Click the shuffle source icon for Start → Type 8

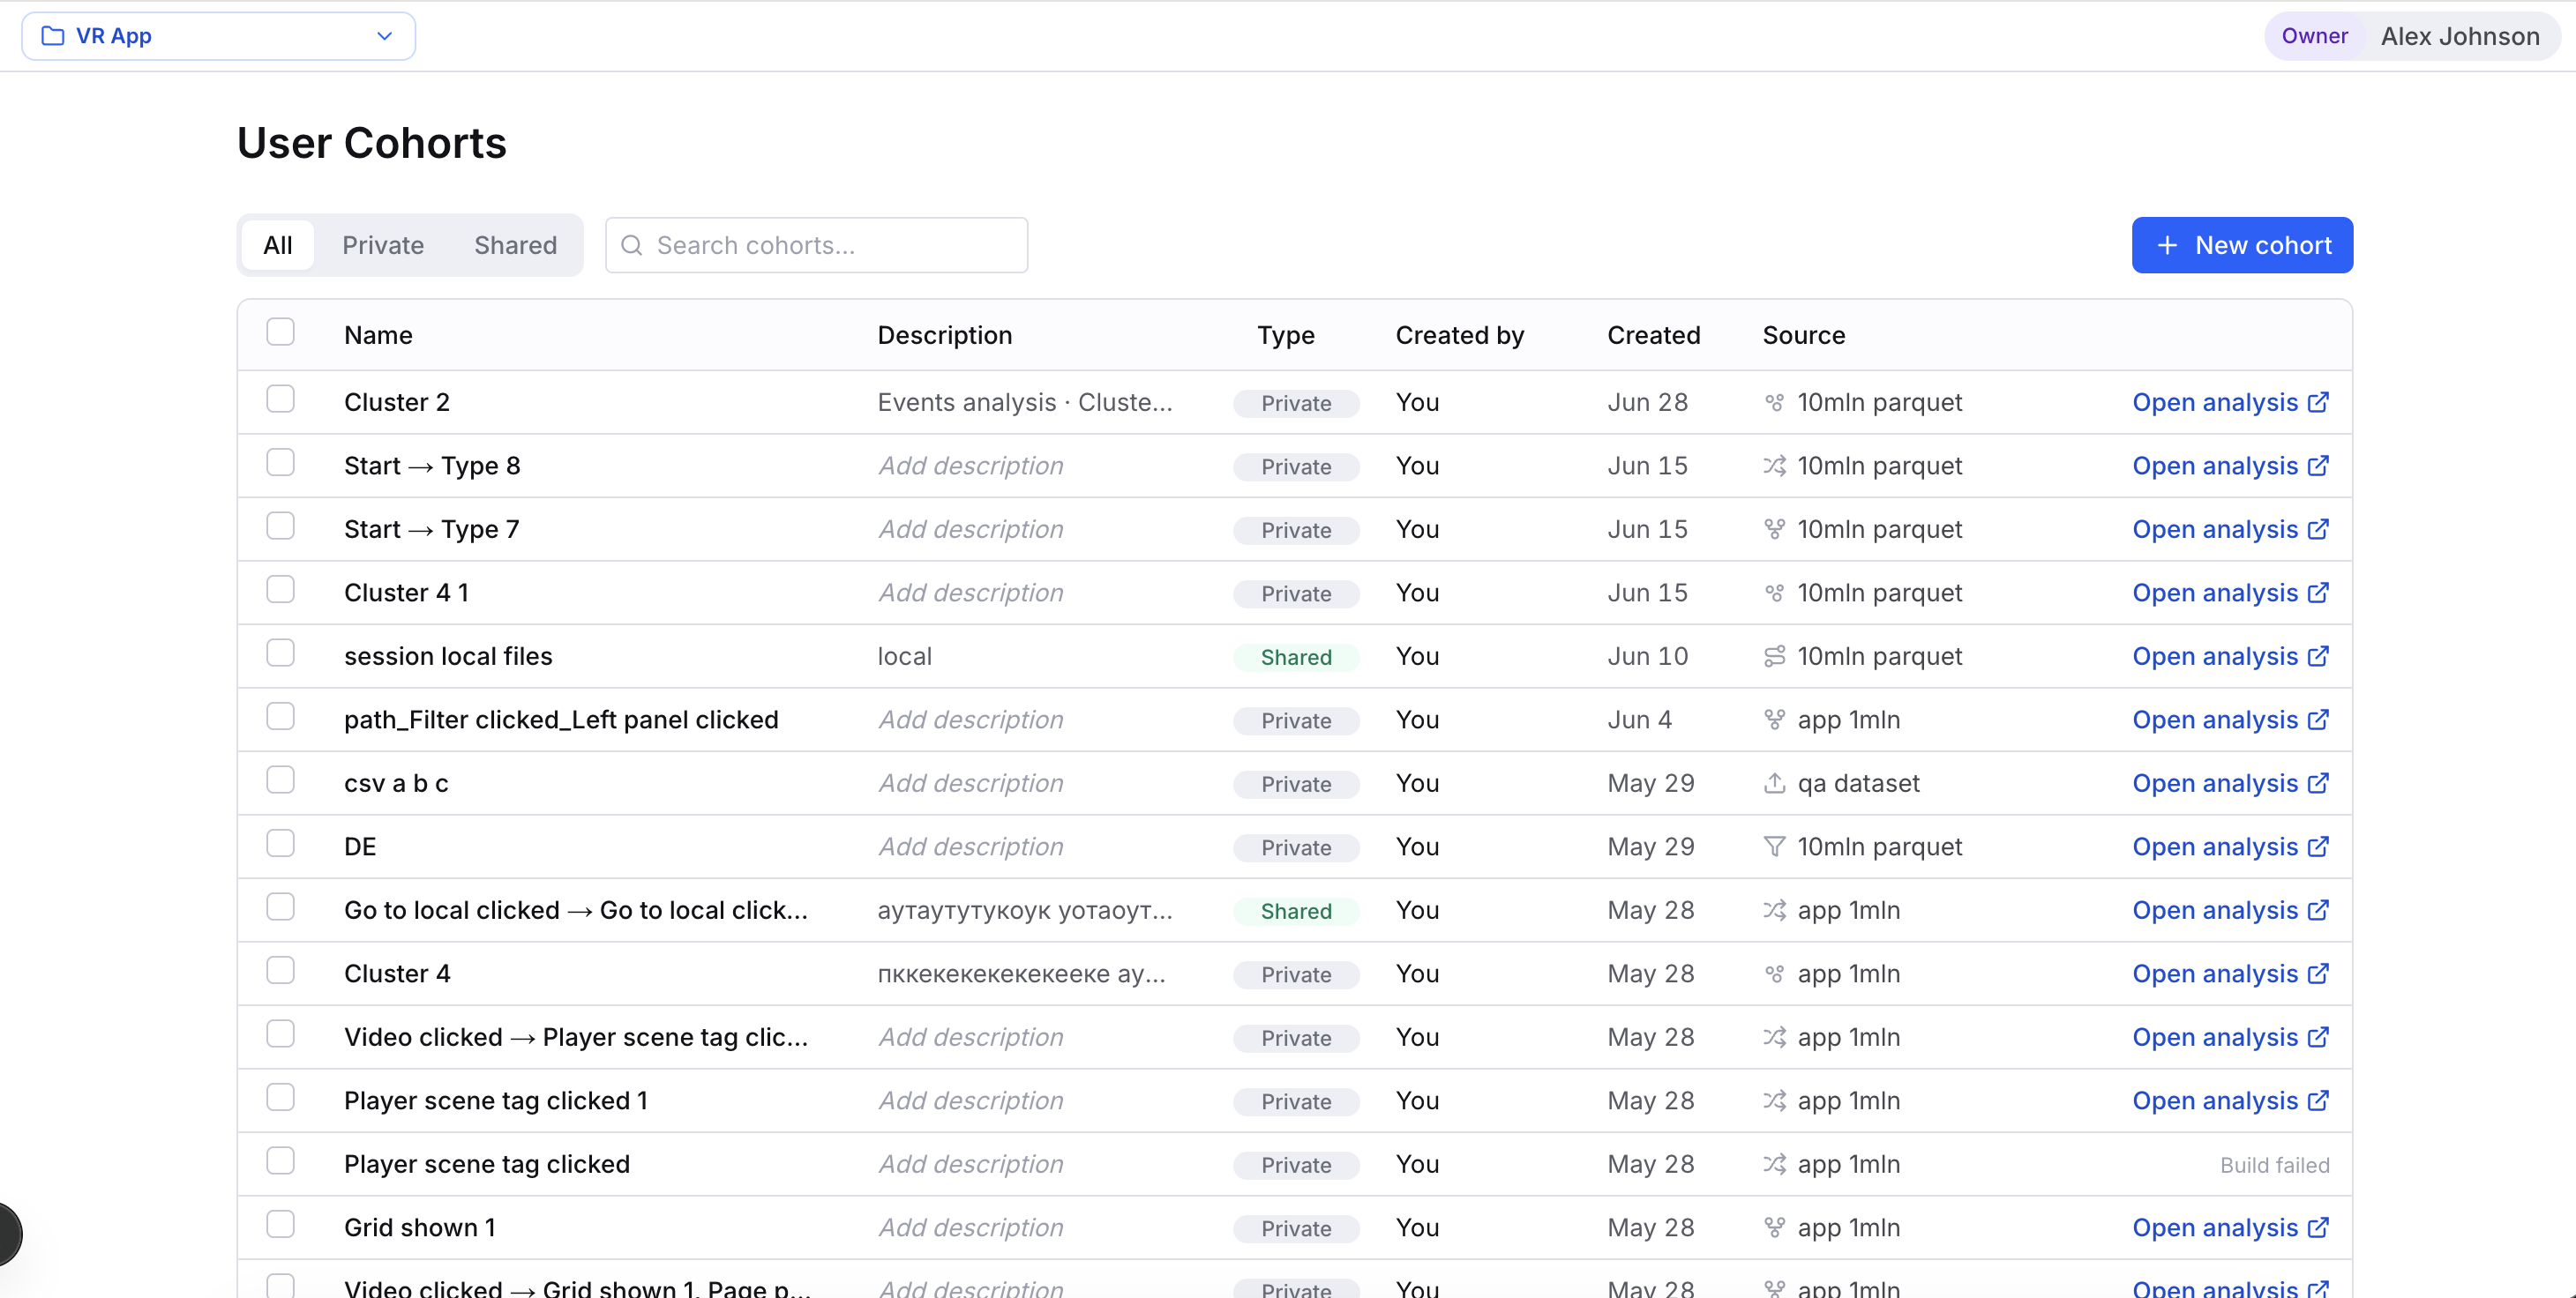click(x=1774, y=466)
